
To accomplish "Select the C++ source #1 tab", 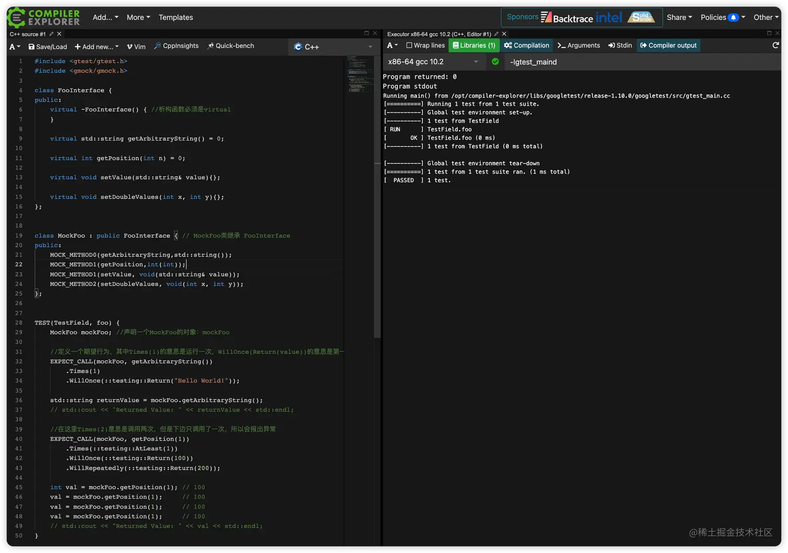I will (28, 34).
